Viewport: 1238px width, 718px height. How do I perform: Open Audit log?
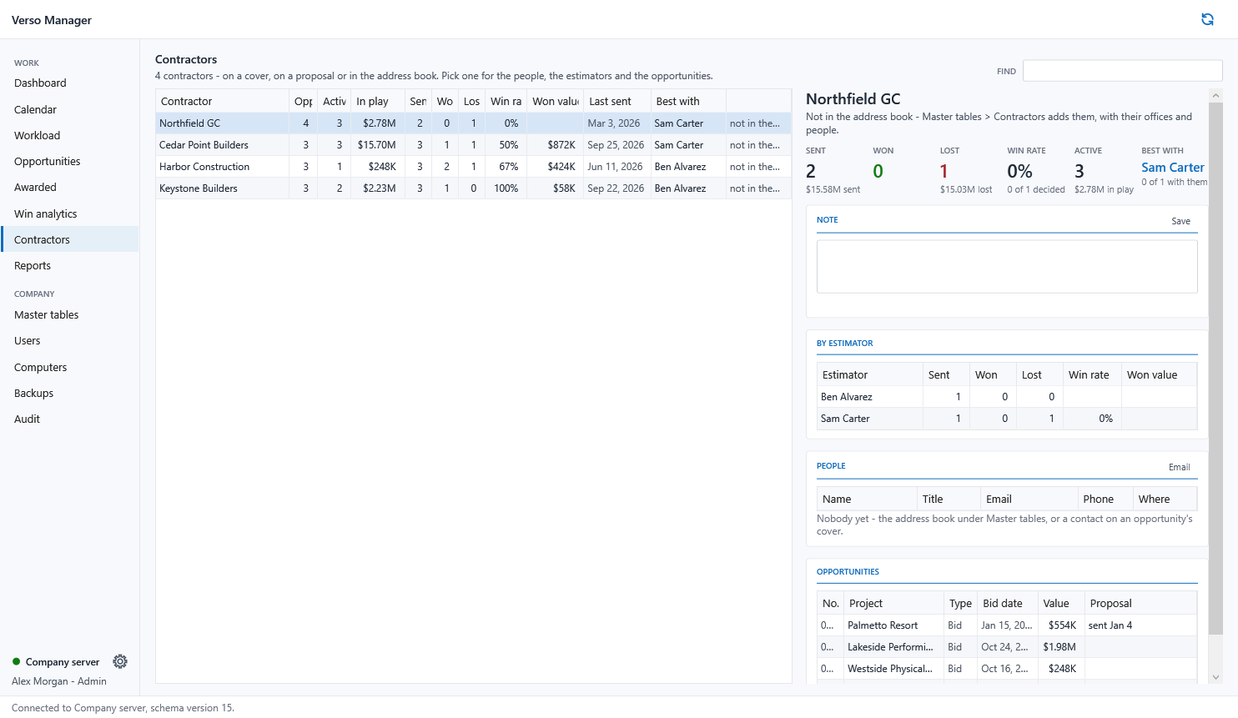tap(70, 419)
